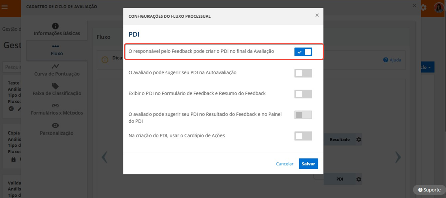Open Faixa de Classificação tag icon
Viewport: 446px width, 198px height.
pyautogui.click(x=55, y=86)
